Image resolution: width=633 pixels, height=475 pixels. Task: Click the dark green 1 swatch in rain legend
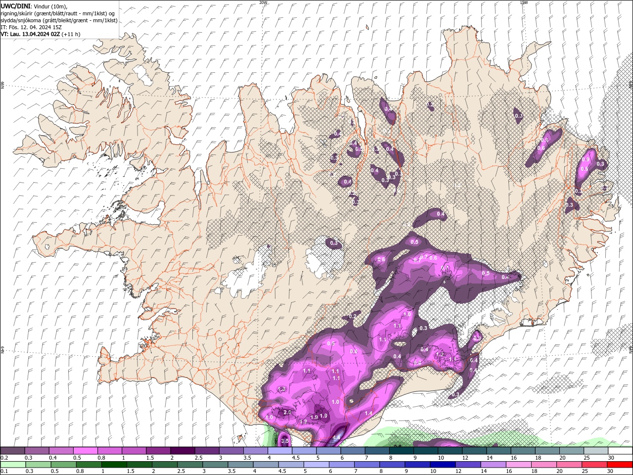pos(114,465)
